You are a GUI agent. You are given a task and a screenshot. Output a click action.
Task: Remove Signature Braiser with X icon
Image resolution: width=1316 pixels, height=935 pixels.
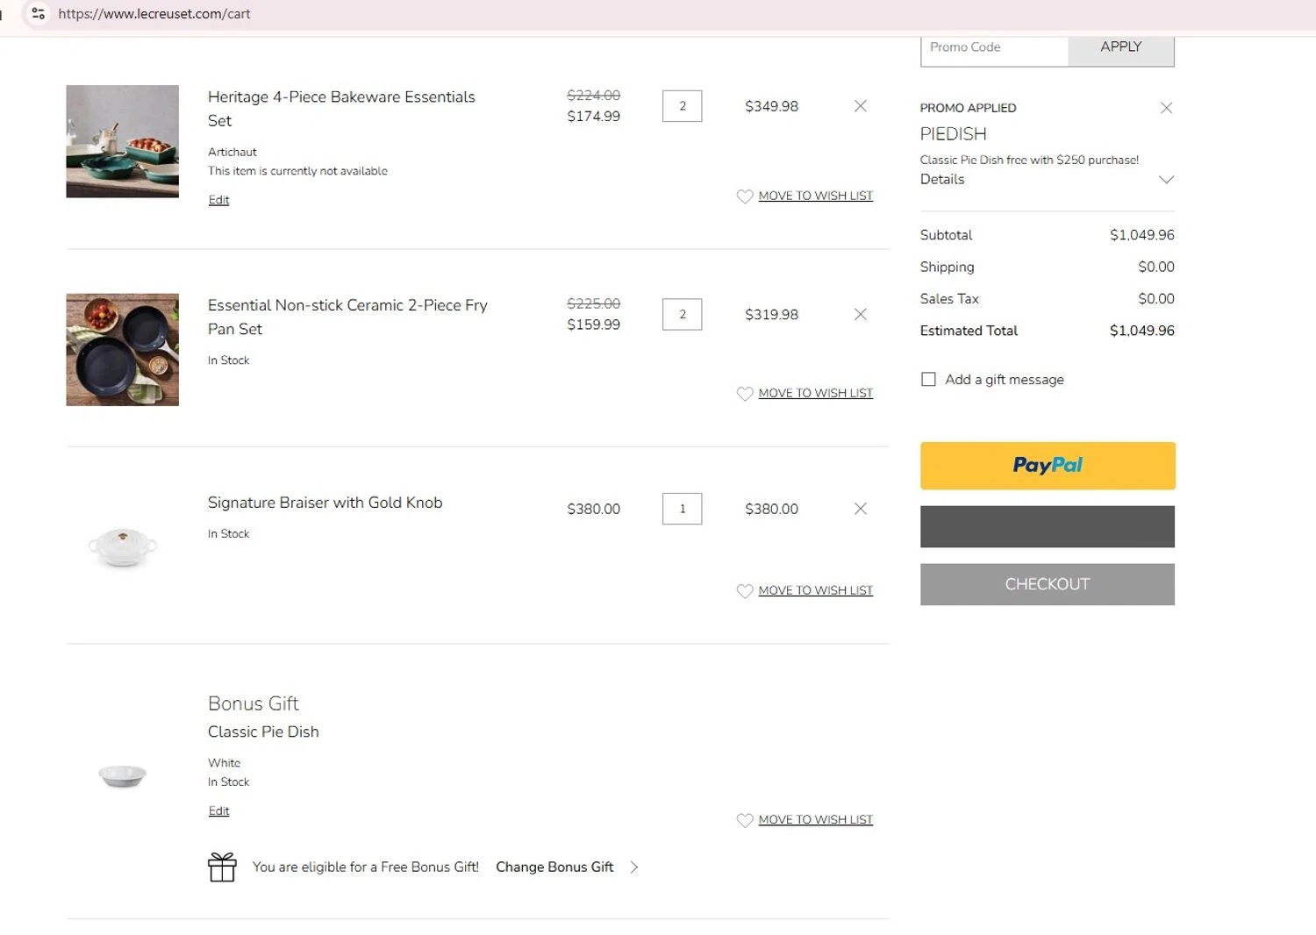click(x=860, y=509)
